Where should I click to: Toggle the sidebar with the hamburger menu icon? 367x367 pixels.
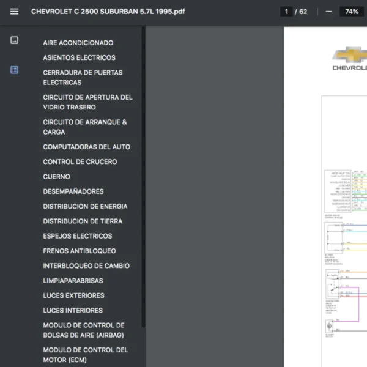click(15, 12)
